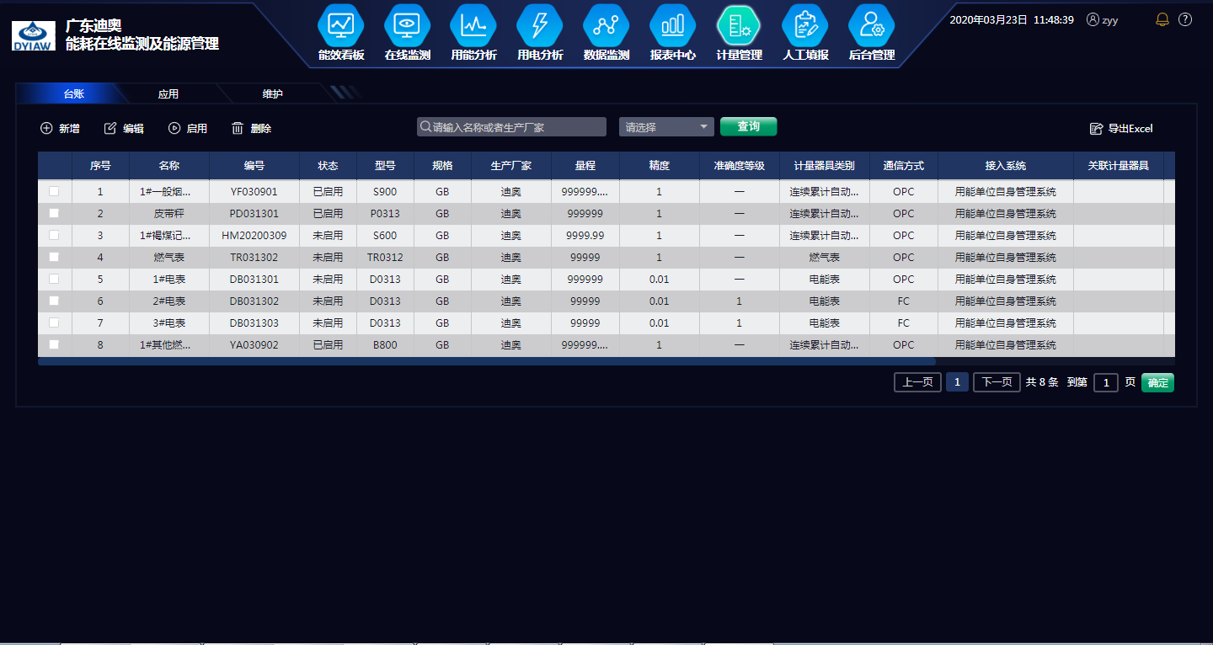Viewport: 1213px width, 645px height.
Task: Click the 生产厂家 column header
Action: coord(511,166)
